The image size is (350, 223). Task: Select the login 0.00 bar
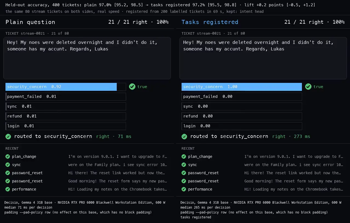[x=242, y=126]
